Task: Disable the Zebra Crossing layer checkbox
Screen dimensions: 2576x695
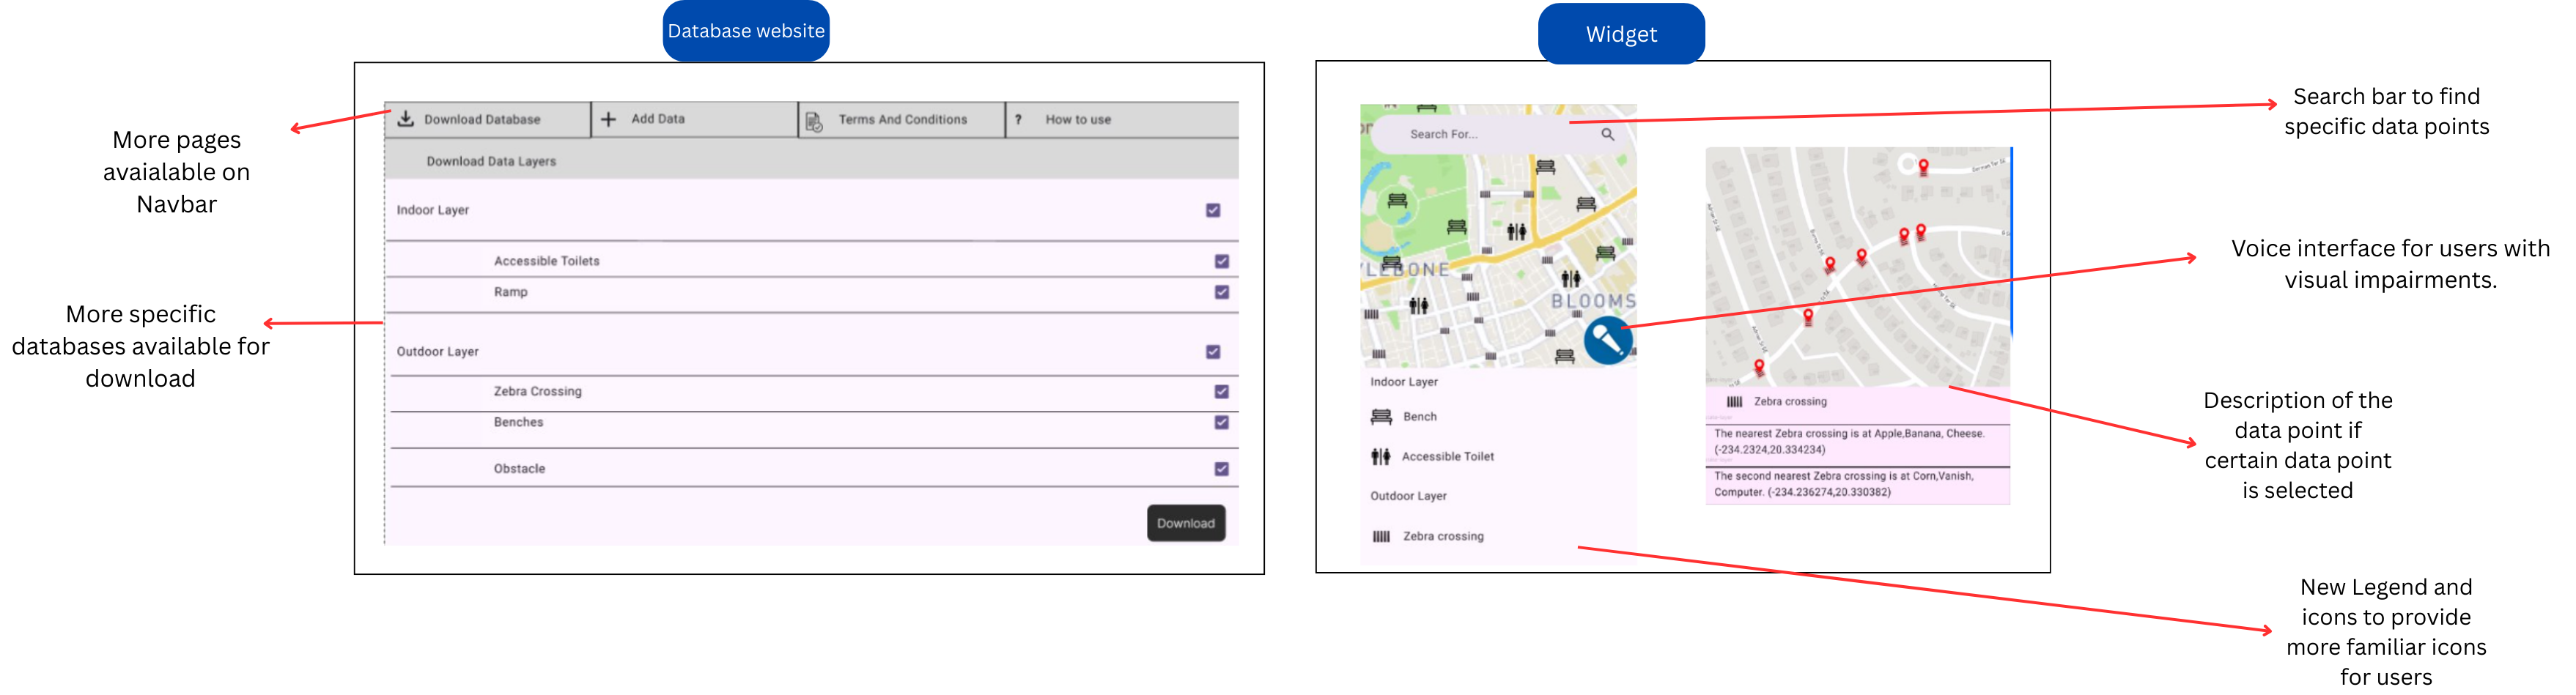Action: pos(1221,392)
